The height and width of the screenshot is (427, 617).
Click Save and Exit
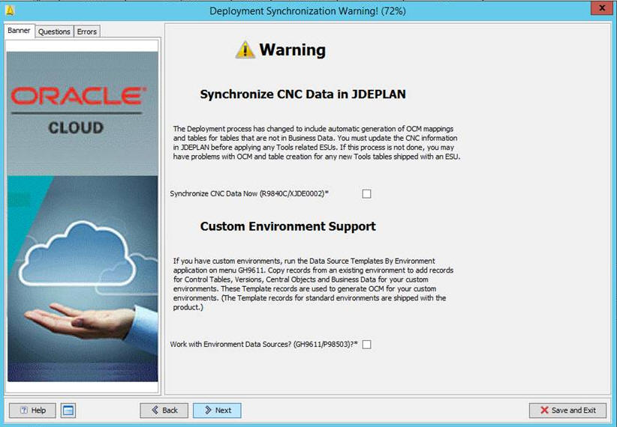coord(567,410)
